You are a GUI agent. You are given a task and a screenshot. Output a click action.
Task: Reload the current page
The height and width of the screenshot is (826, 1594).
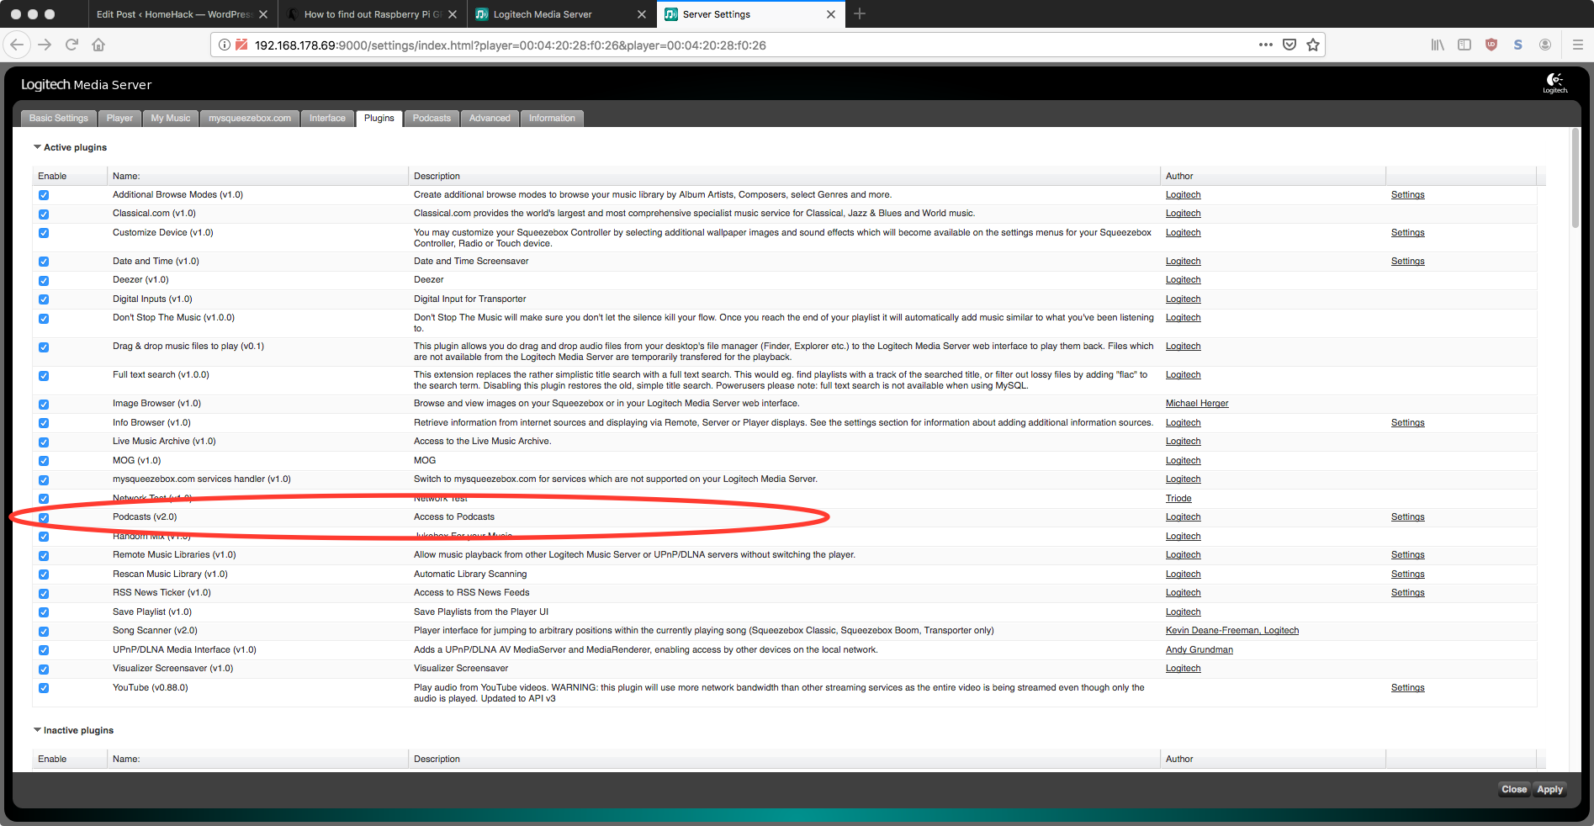click(x=71, y=45)
